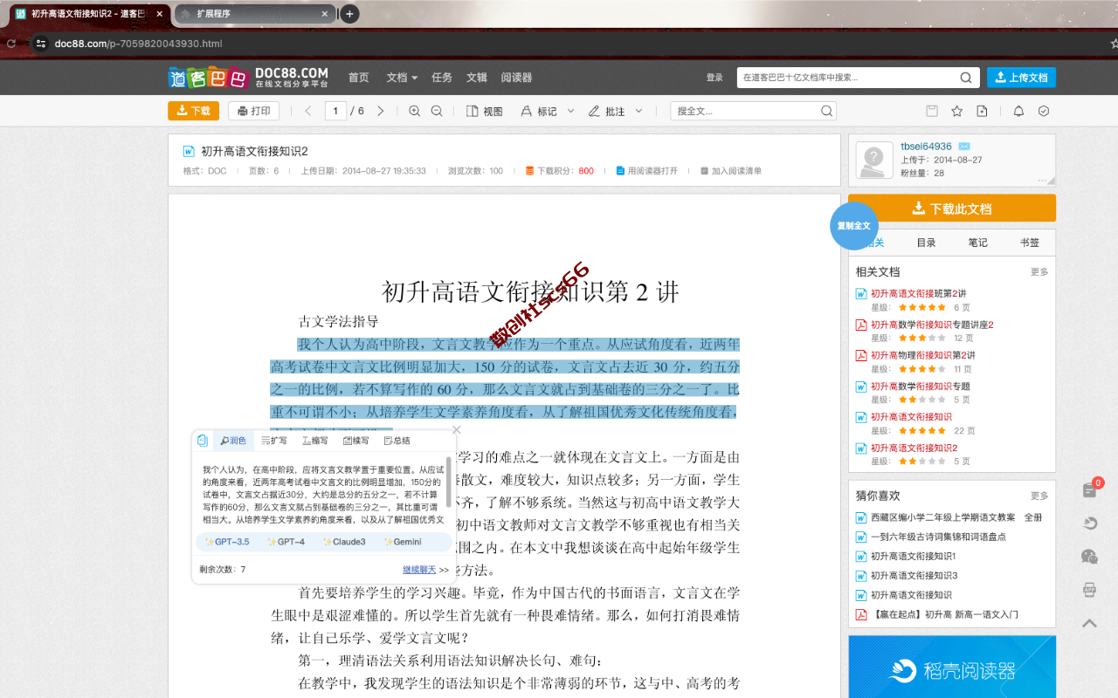Click the 标记 highlighter tool
Viewport: 1118px width, 698px height.
click(539, 111)
